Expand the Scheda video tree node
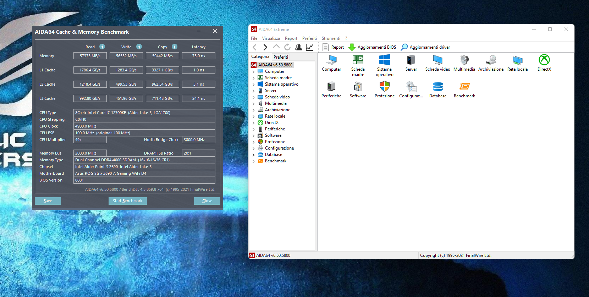Screen dimensions: 589x297 253,97
